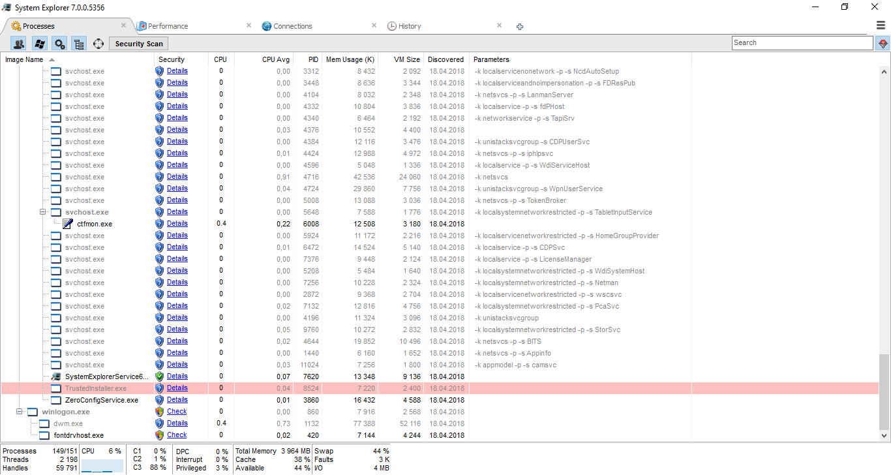891x475 pixels.
Task: Select the ZeroConfigService.exe process
Action: tap(102, 400)
